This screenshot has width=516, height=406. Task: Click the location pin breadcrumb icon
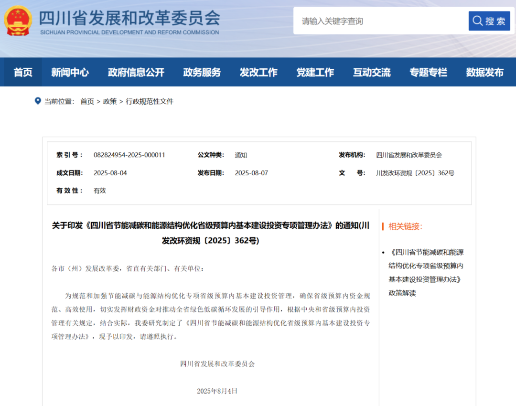click(x=38, y=101)
